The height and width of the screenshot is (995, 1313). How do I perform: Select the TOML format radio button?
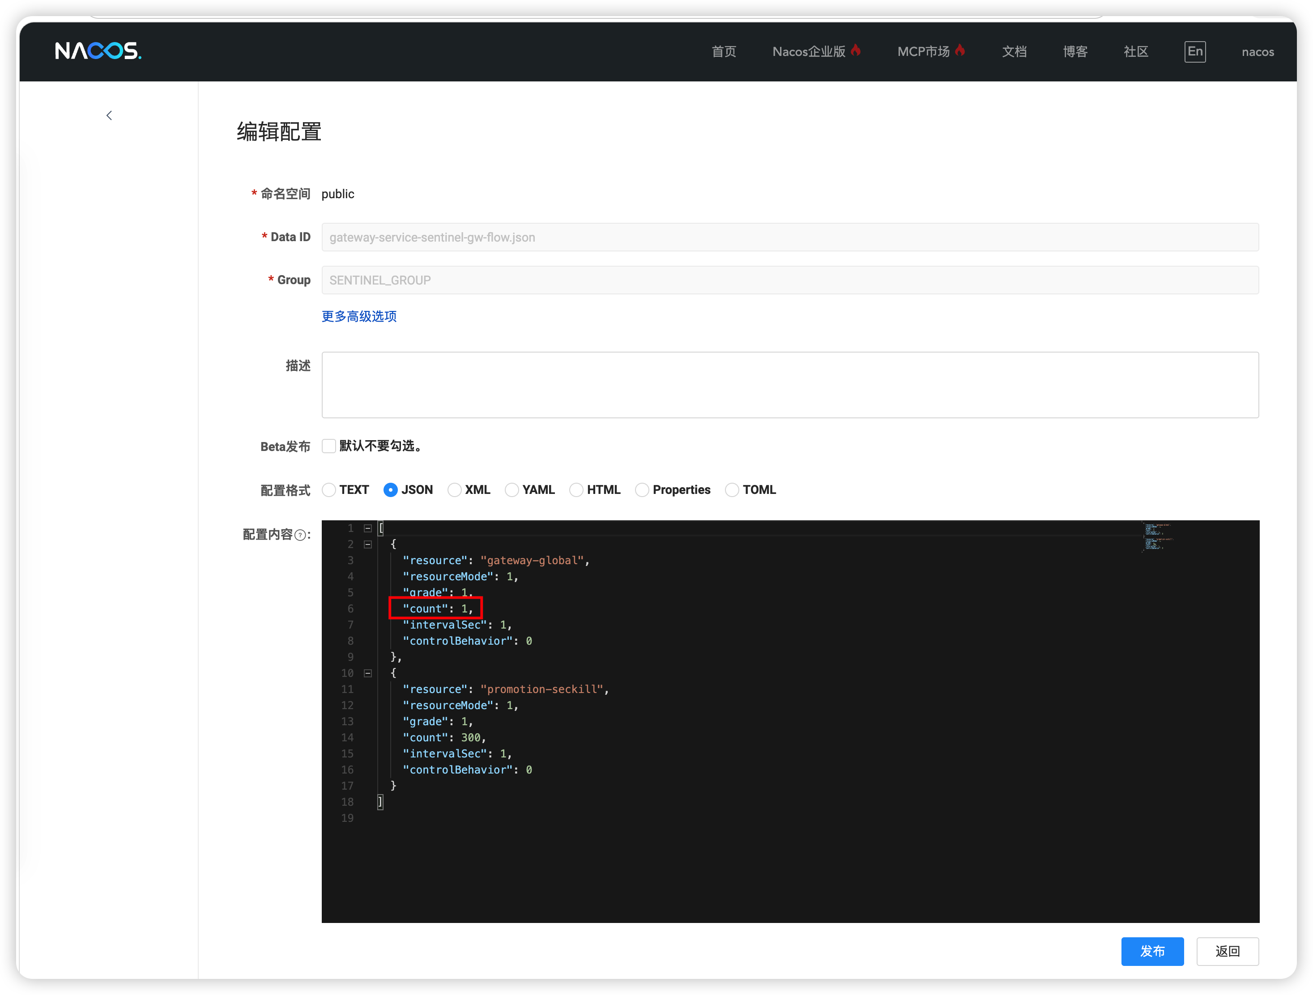pyautogui.click(x=733, y=490)
